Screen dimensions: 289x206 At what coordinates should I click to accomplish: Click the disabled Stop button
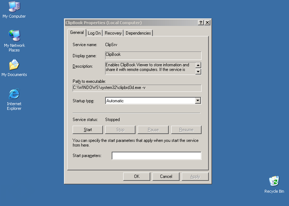[x=120, y=130]
